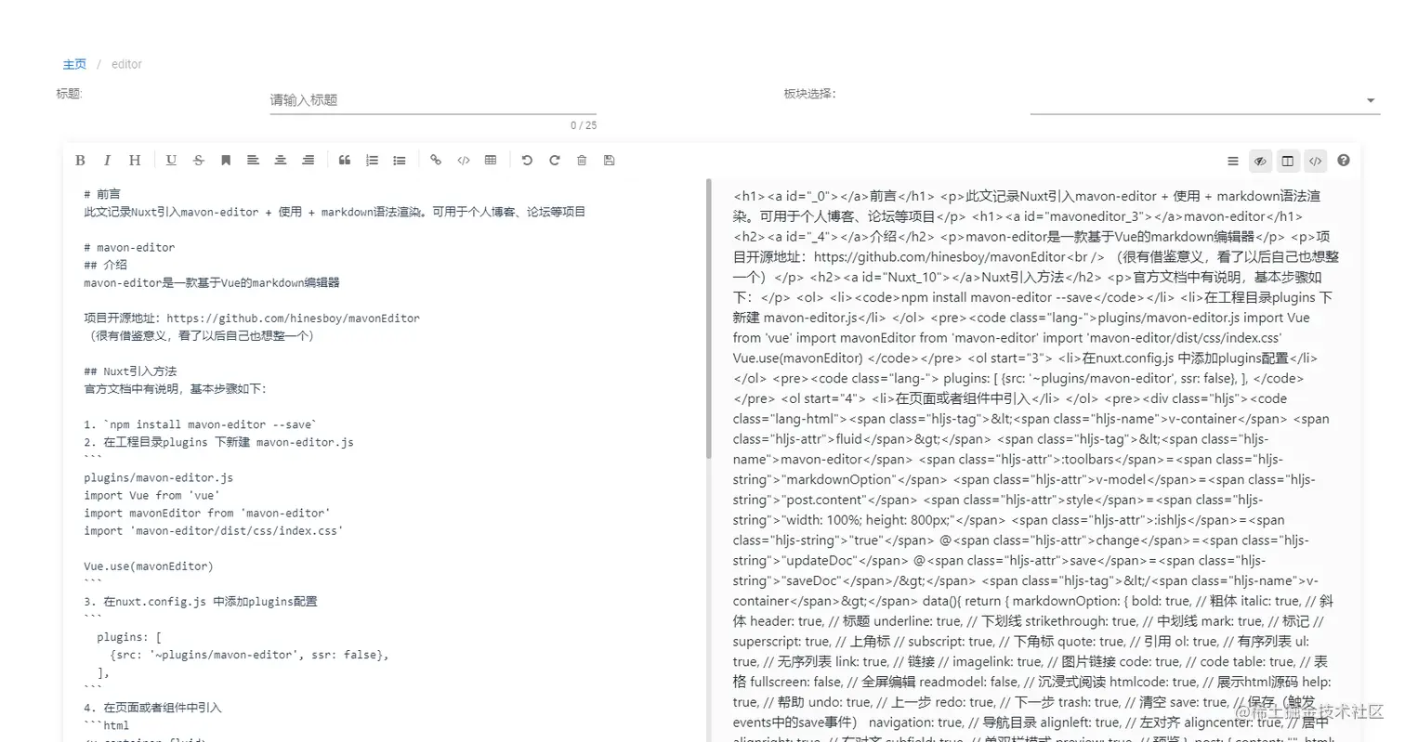Click the editor pane vertical scrollbar
Image resolution: width=1405 pixels, height=742 pixels.
click(x=709, y=320)
